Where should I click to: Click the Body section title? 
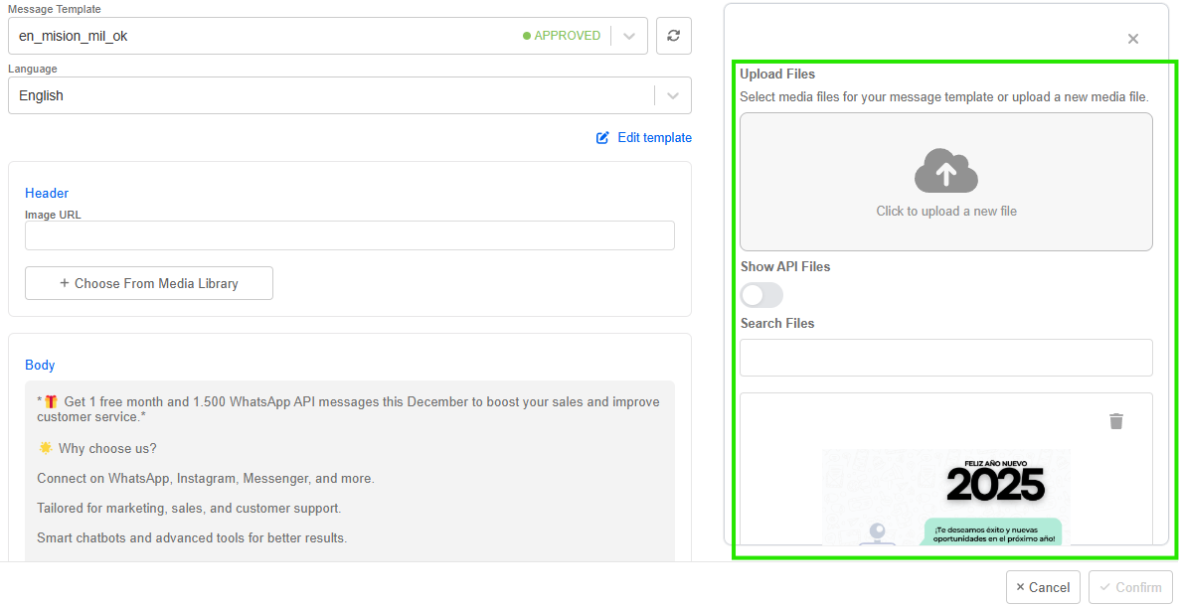[x=40, y=365]
